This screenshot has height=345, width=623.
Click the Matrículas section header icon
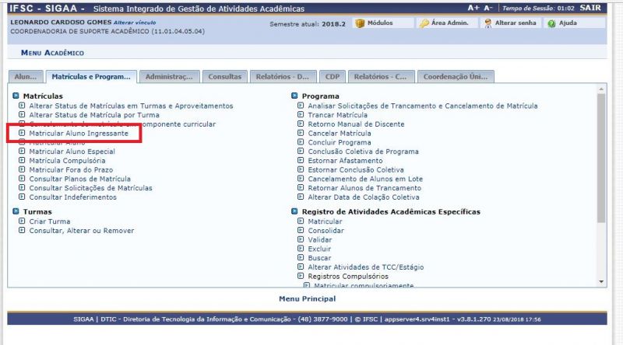pyautogui.click(x=16, y=96)
